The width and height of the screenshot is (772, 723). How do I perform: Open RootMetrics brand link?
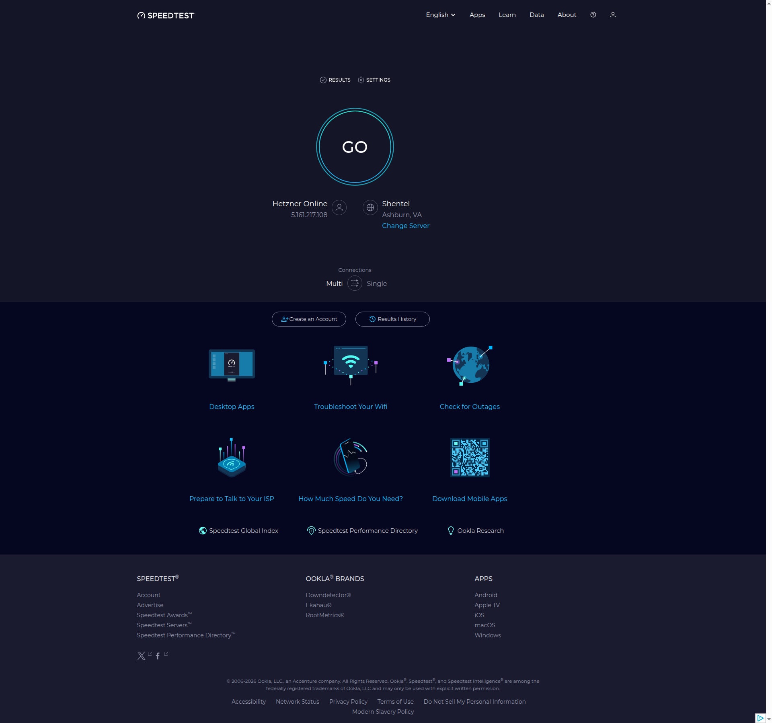325,615
